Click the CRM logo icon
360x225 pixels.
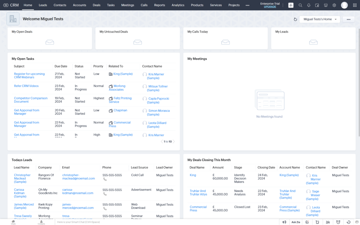6,5
